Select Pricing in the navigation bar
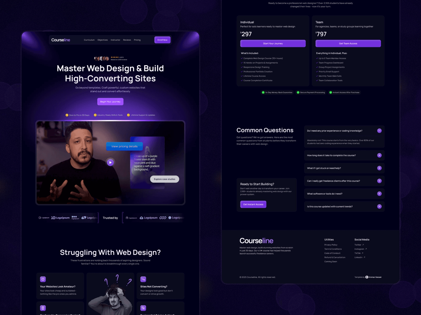This screenshot has height=315, width=421. tap(137, 40)
